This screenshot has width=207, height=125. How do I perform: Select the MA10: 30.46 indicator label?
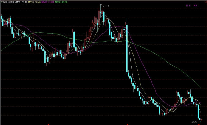click(x=34, y=2)
